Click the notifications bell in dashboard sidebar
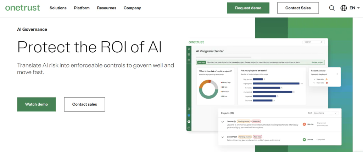The image size is (363, 152). coord(189,109)
